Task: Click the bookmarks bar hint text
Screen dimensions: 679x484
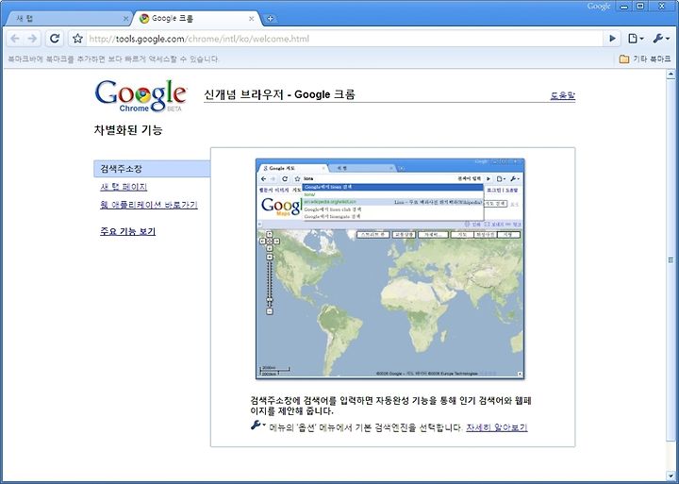Action: [x=113, y=58]
